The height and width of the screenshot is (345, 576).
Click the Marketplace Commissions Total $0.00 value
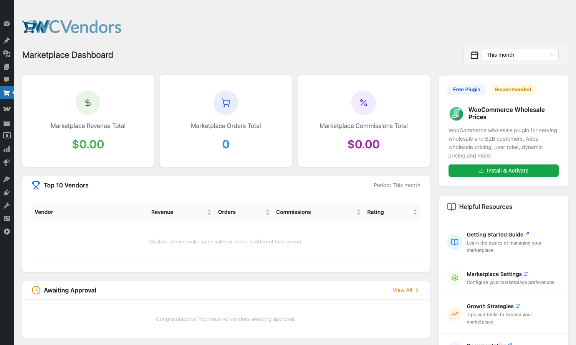[x=364, y=145]
